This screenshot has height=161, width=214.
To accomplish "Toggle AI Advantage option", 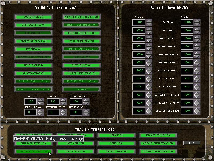I will tap(33, 73).
